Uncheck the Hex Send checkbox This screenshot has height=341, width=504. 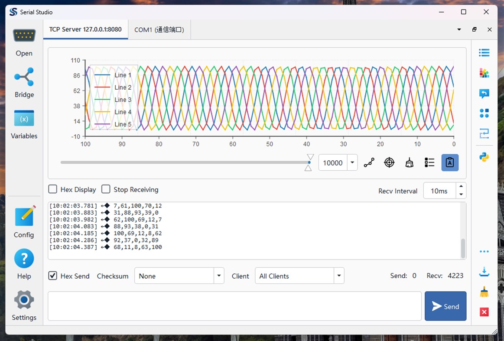coord(53,276)
